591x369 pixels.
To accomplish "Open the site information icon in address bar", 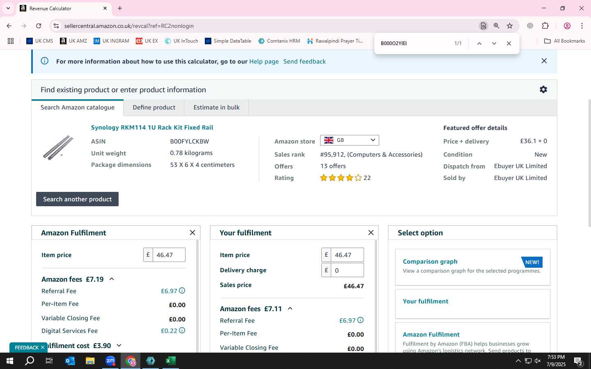I will pyautogui.click(x=56, y=26).
